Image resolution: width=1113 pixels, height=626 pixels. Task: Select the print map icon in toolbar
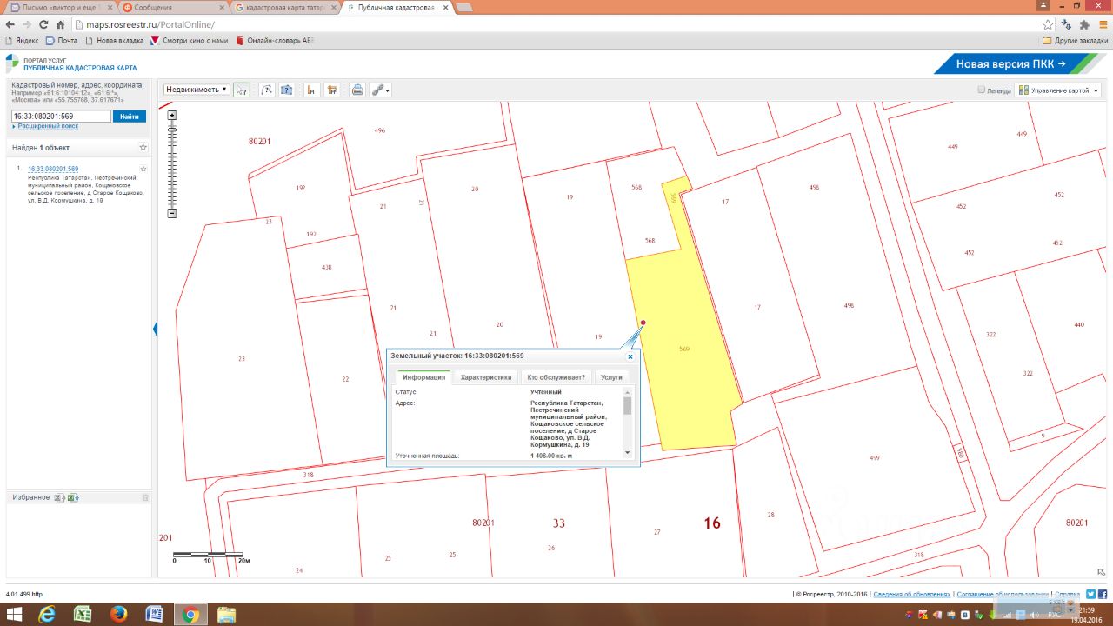(x=357, y=90)
